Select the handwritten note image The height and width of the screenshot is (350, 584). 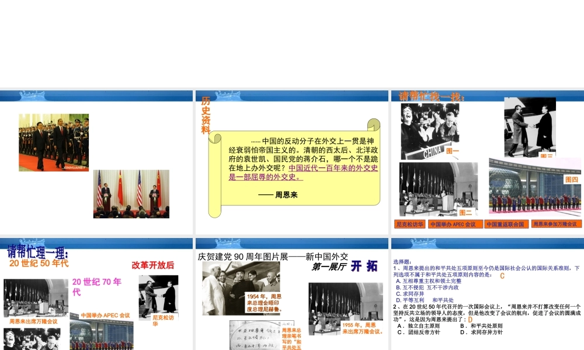point(262,335)
